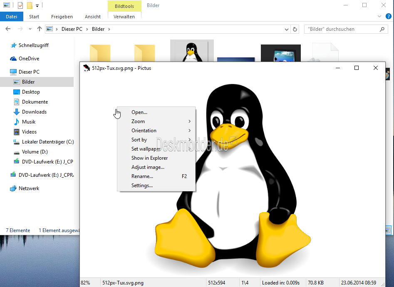Screen dimensions: 394x287
Task: Click the 82% zoom value in status bar
Action: click(x=85, y=283)
